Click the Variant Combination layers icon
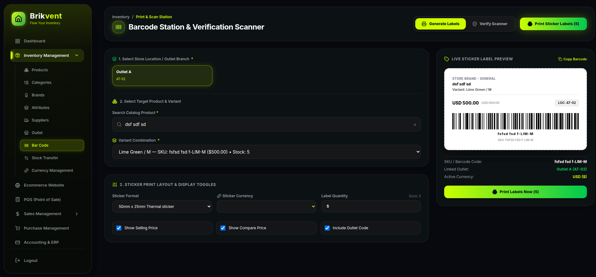596x277 pixels. tap(114, 140)
